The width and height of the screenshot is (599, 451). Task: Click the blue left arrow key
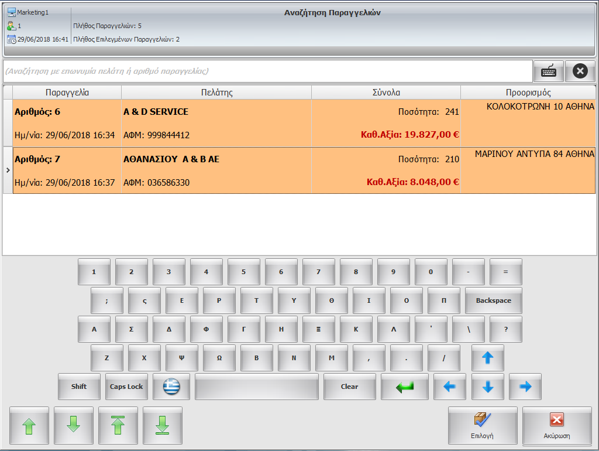[450, 387]
